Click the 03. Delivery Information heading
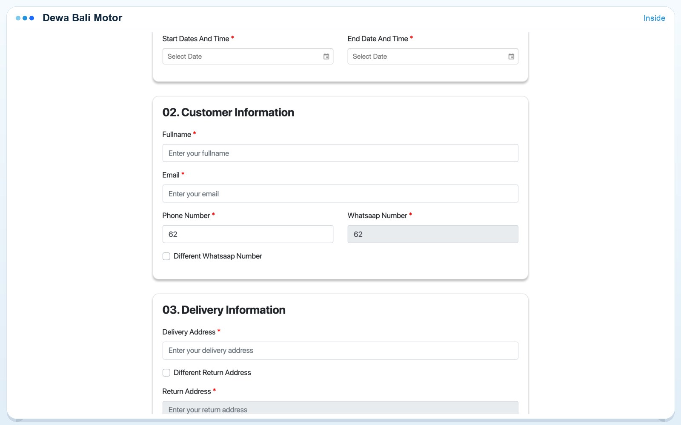This screenshot has width=681, height=425. pos(224,310)
